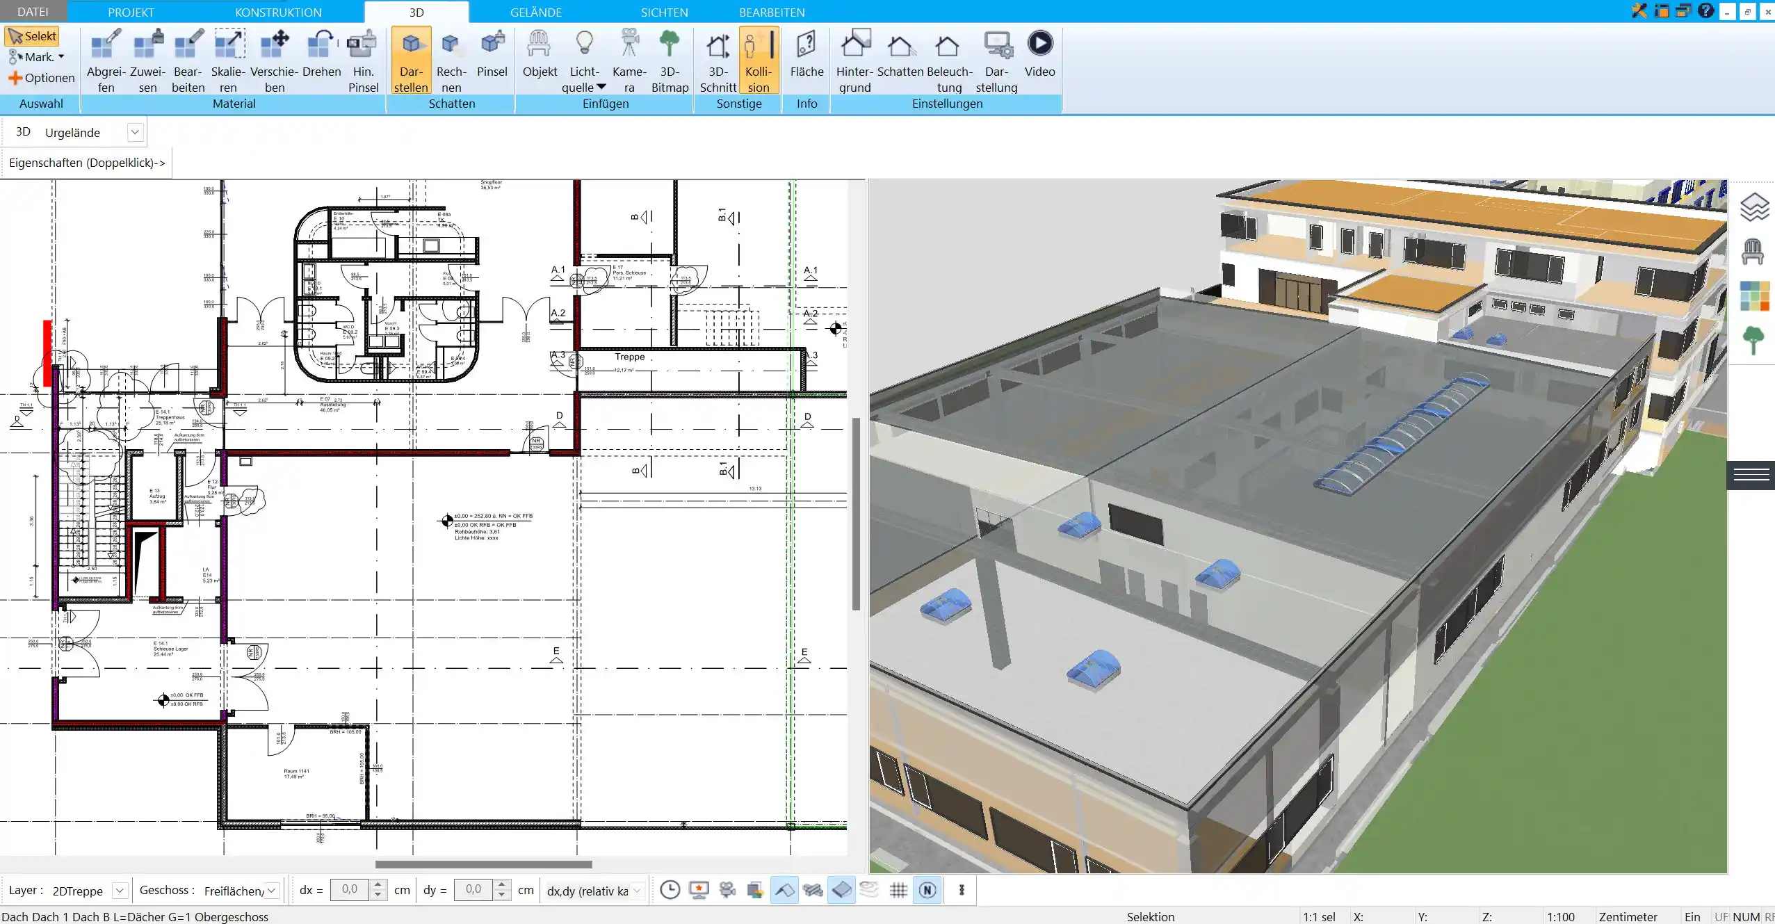
Task: Select the Abgreifen material picker tool
Action: 106,61
